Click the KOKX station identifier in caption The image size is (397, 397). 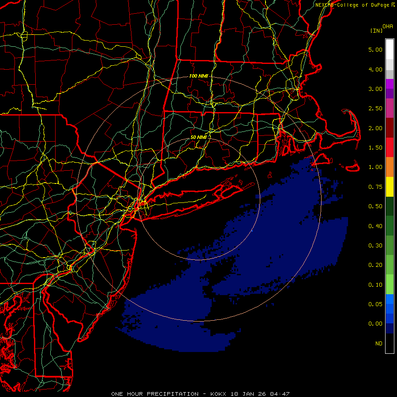click(x=219, y=394)
